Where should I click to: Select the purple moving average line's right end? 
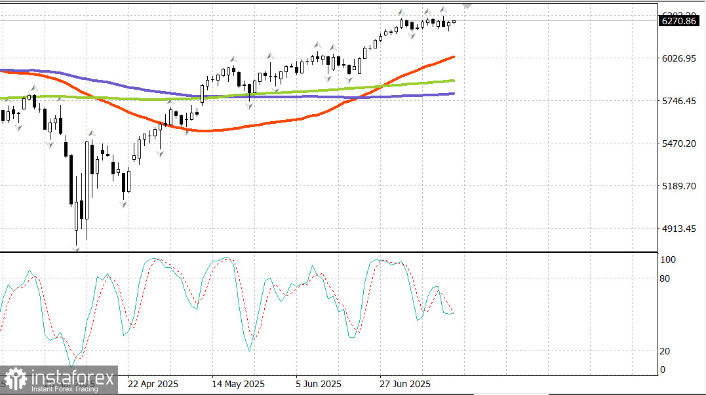(x=453, y=94)
